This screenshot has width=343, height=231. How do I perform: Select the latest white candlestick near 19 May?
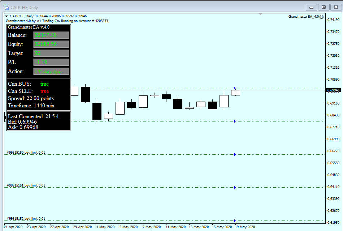(x=235, y=93)
